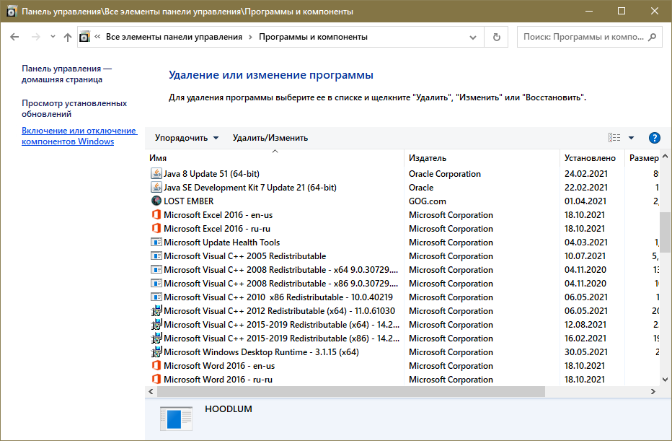Open the blue help question mark icon
Image resolution: width=672 pixels, height=441 pixels.
[655, 138]
